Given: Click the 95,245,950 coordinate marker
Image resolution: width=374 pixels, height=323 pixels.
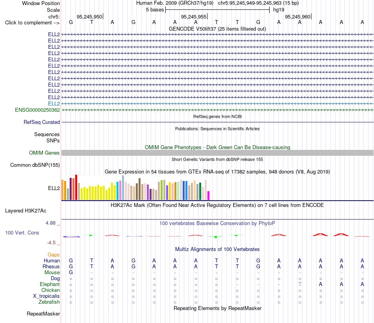Looking at the screenshot, I should 89,17.
